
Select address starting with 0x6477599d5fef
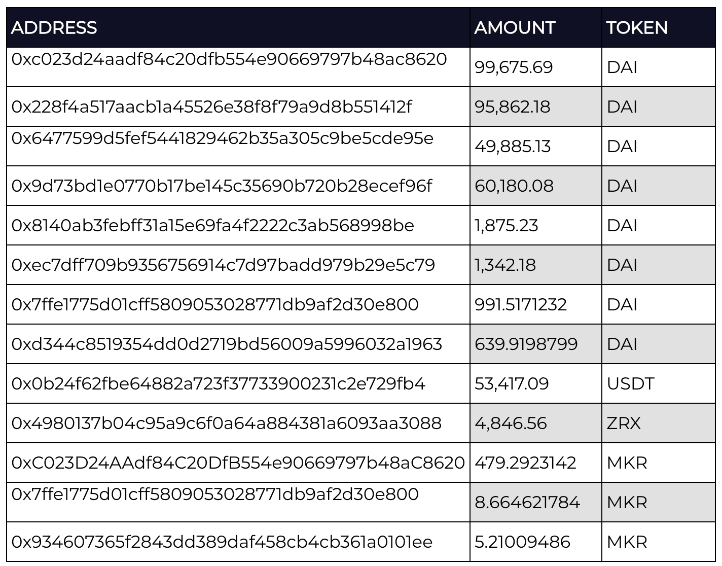223,138
